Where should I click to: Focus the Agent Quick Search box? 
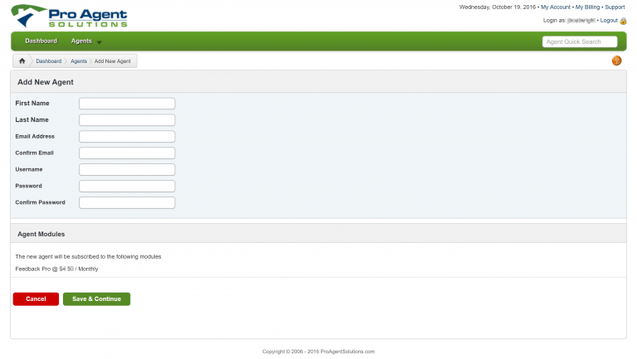[x=580, y=41]
